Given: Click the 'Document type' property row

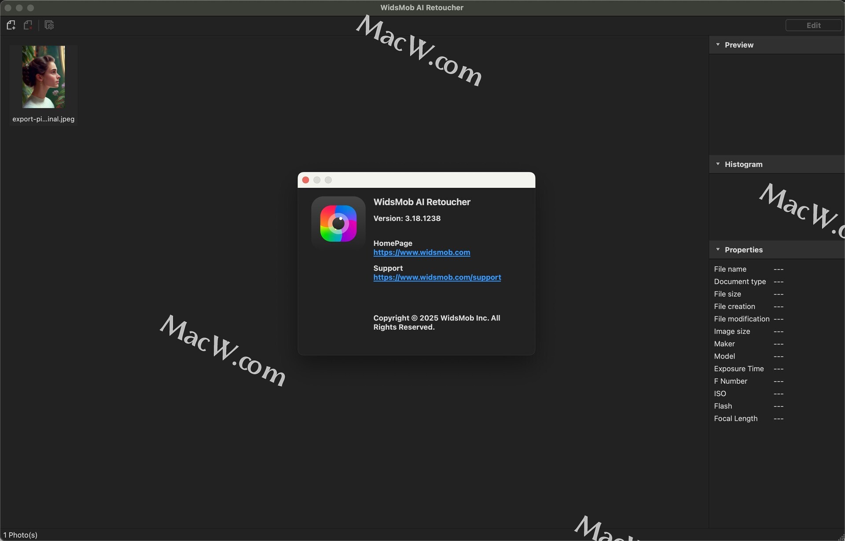Looking at the screenshot, I should [x=749, y=281].
